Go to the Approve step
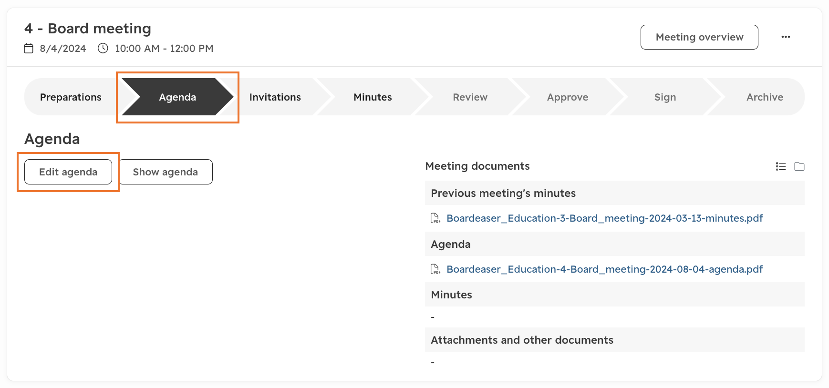 pos(568,97)
